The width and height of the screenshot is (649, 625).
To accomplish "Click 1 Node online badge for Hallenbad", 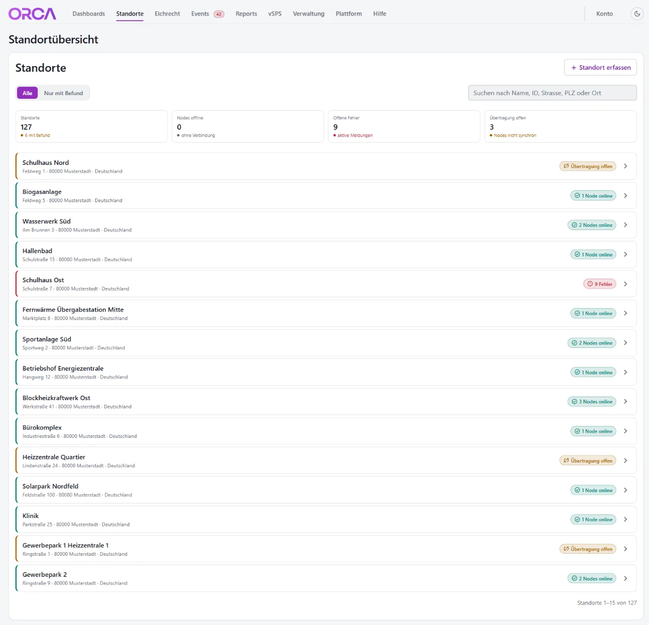I will (x=593, y=254).
